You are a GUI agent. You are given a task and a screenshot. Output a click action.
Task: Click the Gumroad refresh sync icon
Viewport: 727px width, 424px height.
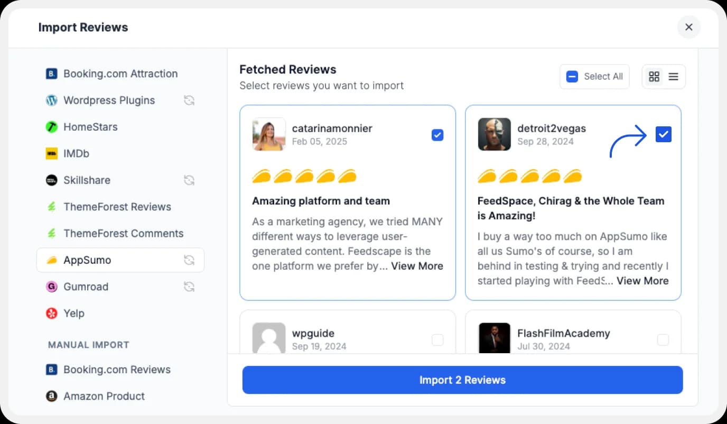tap(189, 287)
